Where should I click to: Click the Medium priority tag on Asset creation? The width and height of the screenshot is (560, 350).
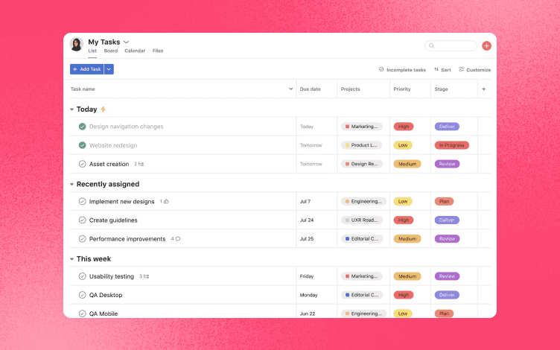click(407, 164)
